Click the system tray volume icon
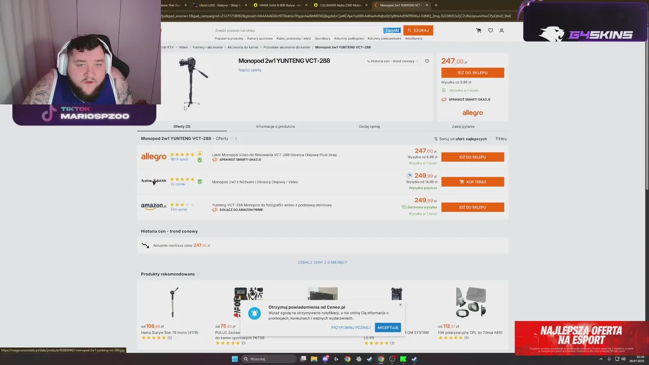This screenshot has height=365, width=649. tap(623, 359)
